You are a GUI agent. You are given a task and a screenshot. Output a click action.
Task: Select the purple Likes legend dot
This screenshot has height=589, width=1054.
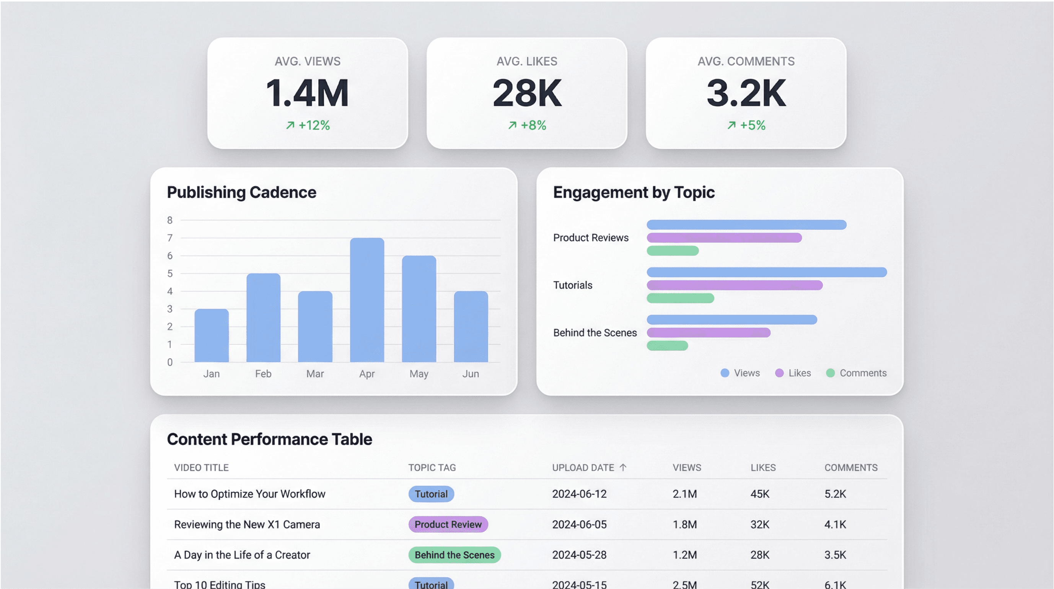click(779, 373)
